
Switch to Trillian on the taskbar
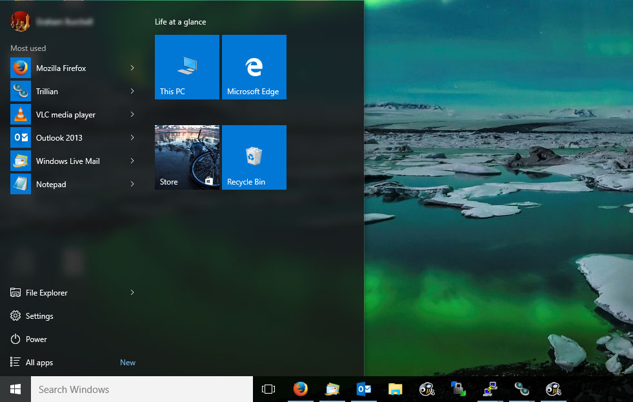pyautogui.click(x=521, y=389)
